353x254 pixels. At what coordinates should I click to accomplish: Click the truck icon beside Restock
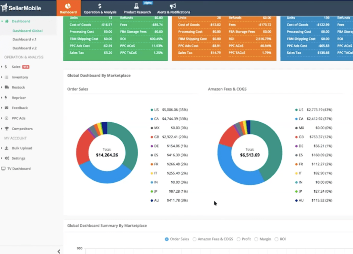[7, 87]
